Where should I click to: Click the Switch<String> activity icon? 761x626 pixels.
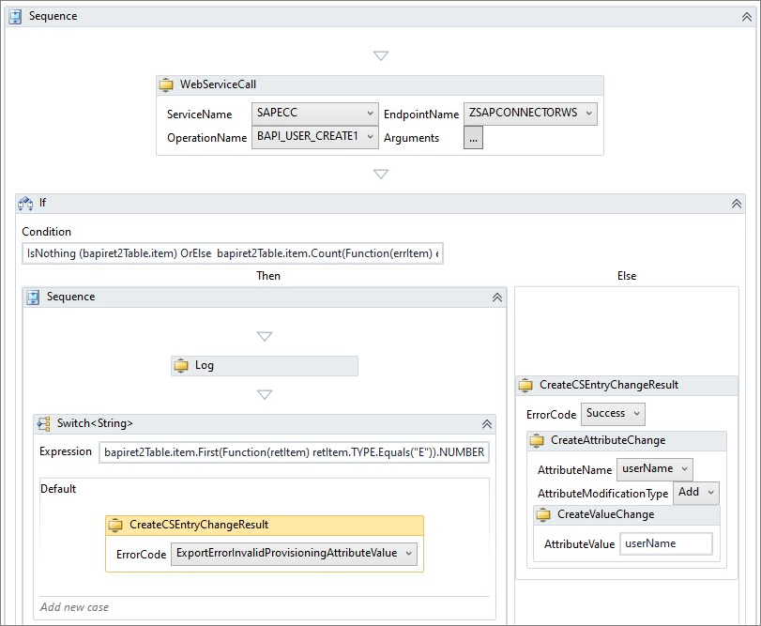point(43,424)
